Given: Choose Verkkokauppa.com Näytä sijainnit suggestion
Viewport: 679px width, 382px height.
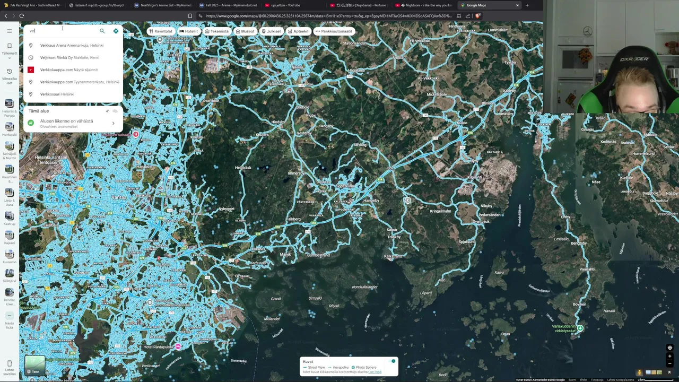Looking at the screenshot, I should [73, 70].
